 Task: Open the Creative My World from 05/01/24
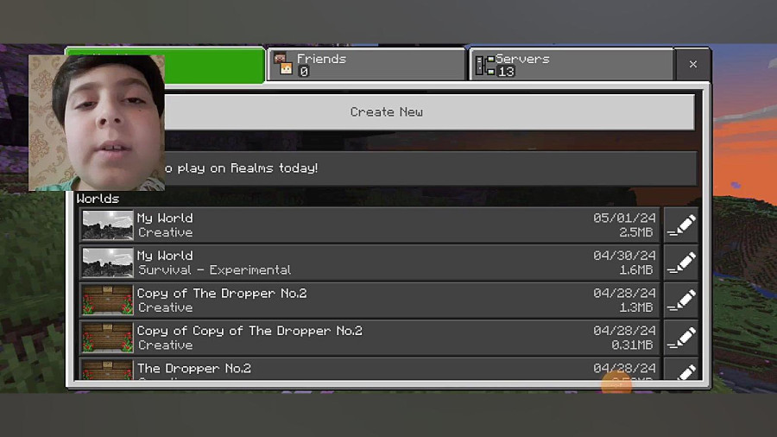point(370,225)
